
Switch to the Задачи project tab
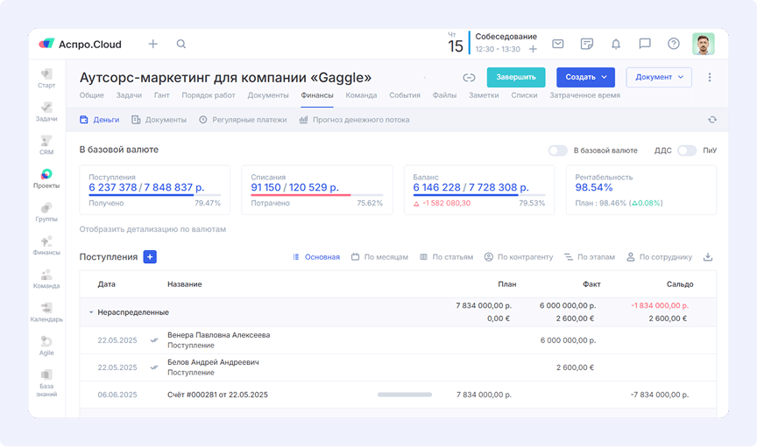coord(129,95)
